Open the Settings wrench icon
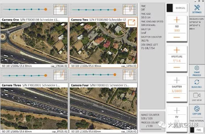This screenshot has width=205, height=134. [197, 8]
